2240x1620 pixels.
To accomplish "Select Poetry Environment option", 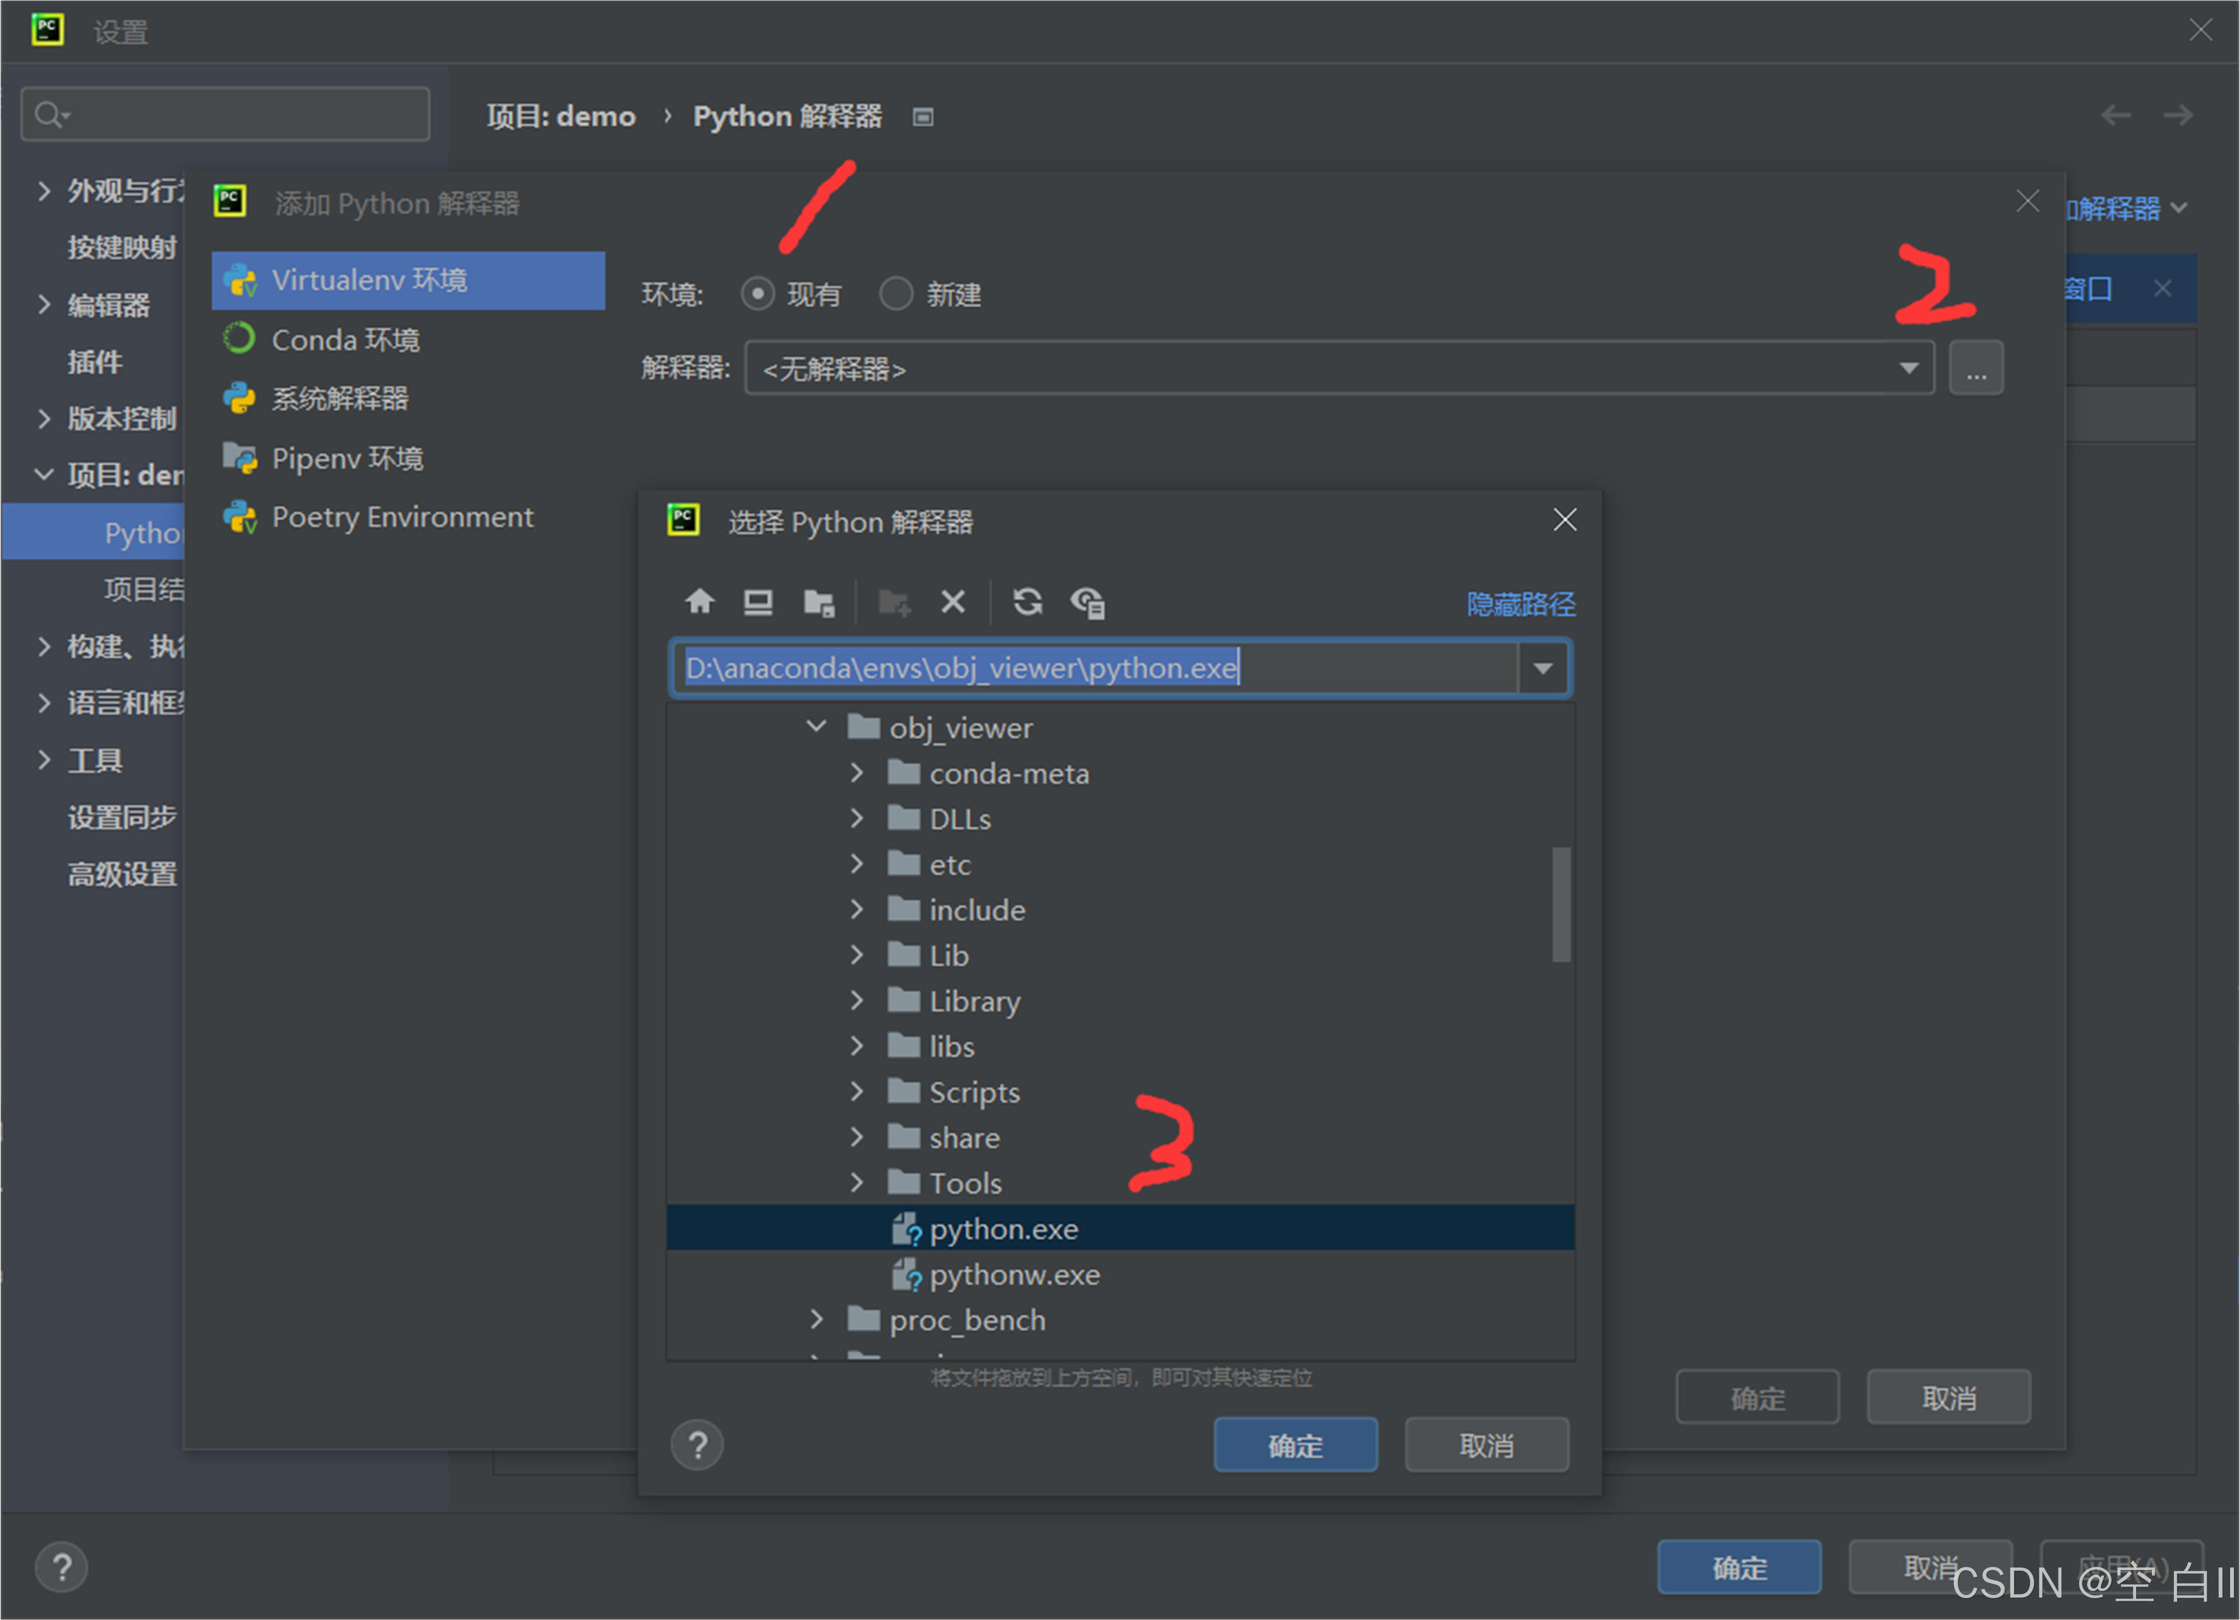I will (401, 517).
